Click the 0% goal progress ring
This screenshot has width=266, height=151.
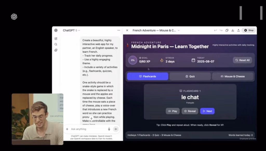(133, 60)
